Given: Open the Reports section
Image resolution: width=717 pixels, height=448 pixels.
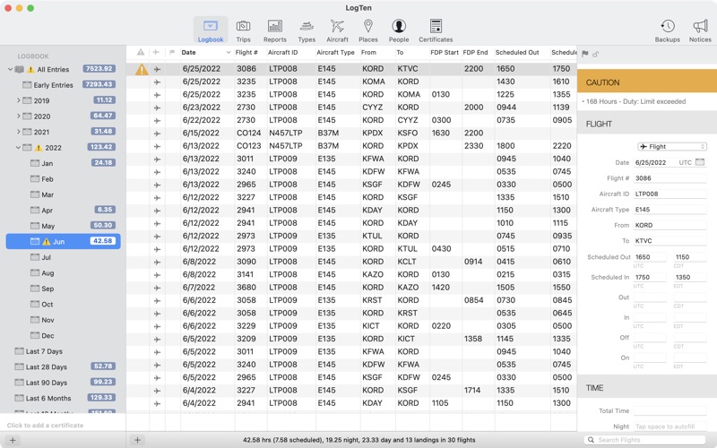Looking at the screenshot, I should (x=275, y=30).
